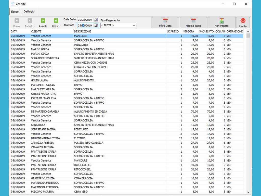Open the Alla Data calendar picker
The width and height of the screenshot is (261, 196).
(96, 25)
